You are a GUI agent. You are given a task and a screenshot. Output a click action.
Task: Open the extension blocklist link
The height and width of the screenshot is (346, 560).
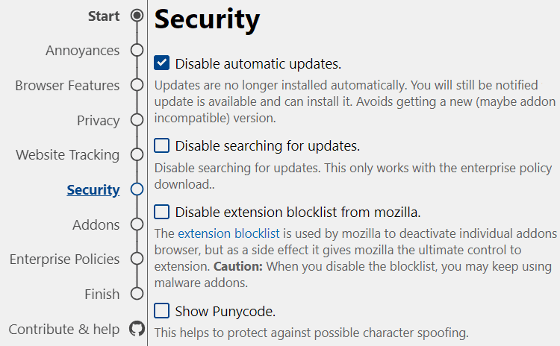[228, 233]
